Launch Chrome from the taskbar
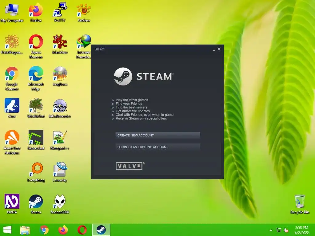The width and height of the screenshot is (315, 236). pos(44,230)
